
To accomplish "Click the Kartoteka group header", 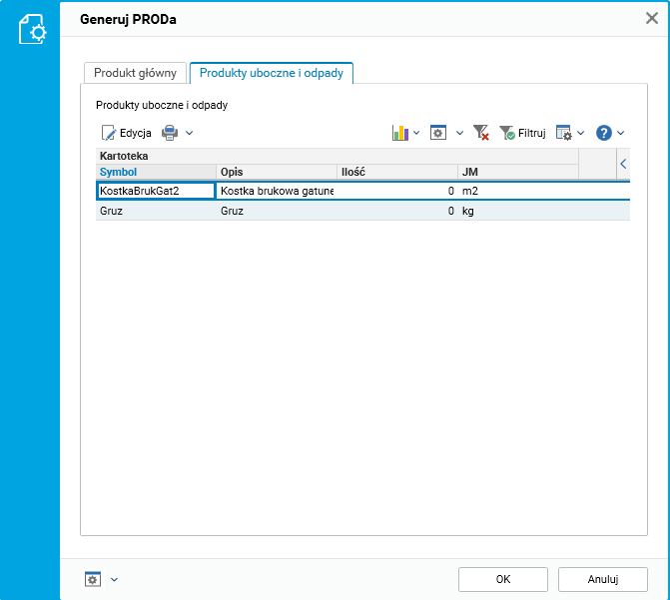I will [x=337, y=156].
